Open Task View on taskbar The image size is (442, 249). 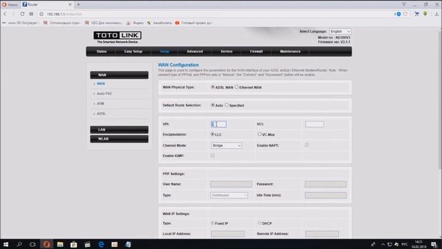coord(32,244)
